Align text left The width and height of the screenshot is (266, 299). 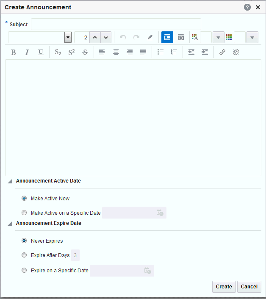point(102,52)
